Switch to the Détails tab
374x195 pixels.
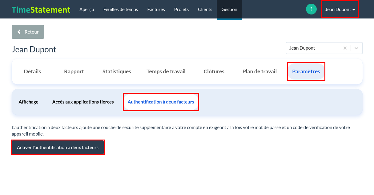(x=32, y=71)
